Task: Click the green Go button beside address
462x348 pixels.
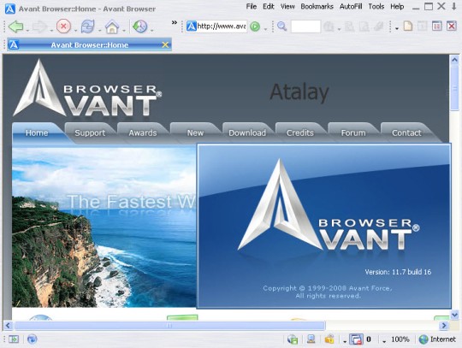Action: click(x=255, y=27)
